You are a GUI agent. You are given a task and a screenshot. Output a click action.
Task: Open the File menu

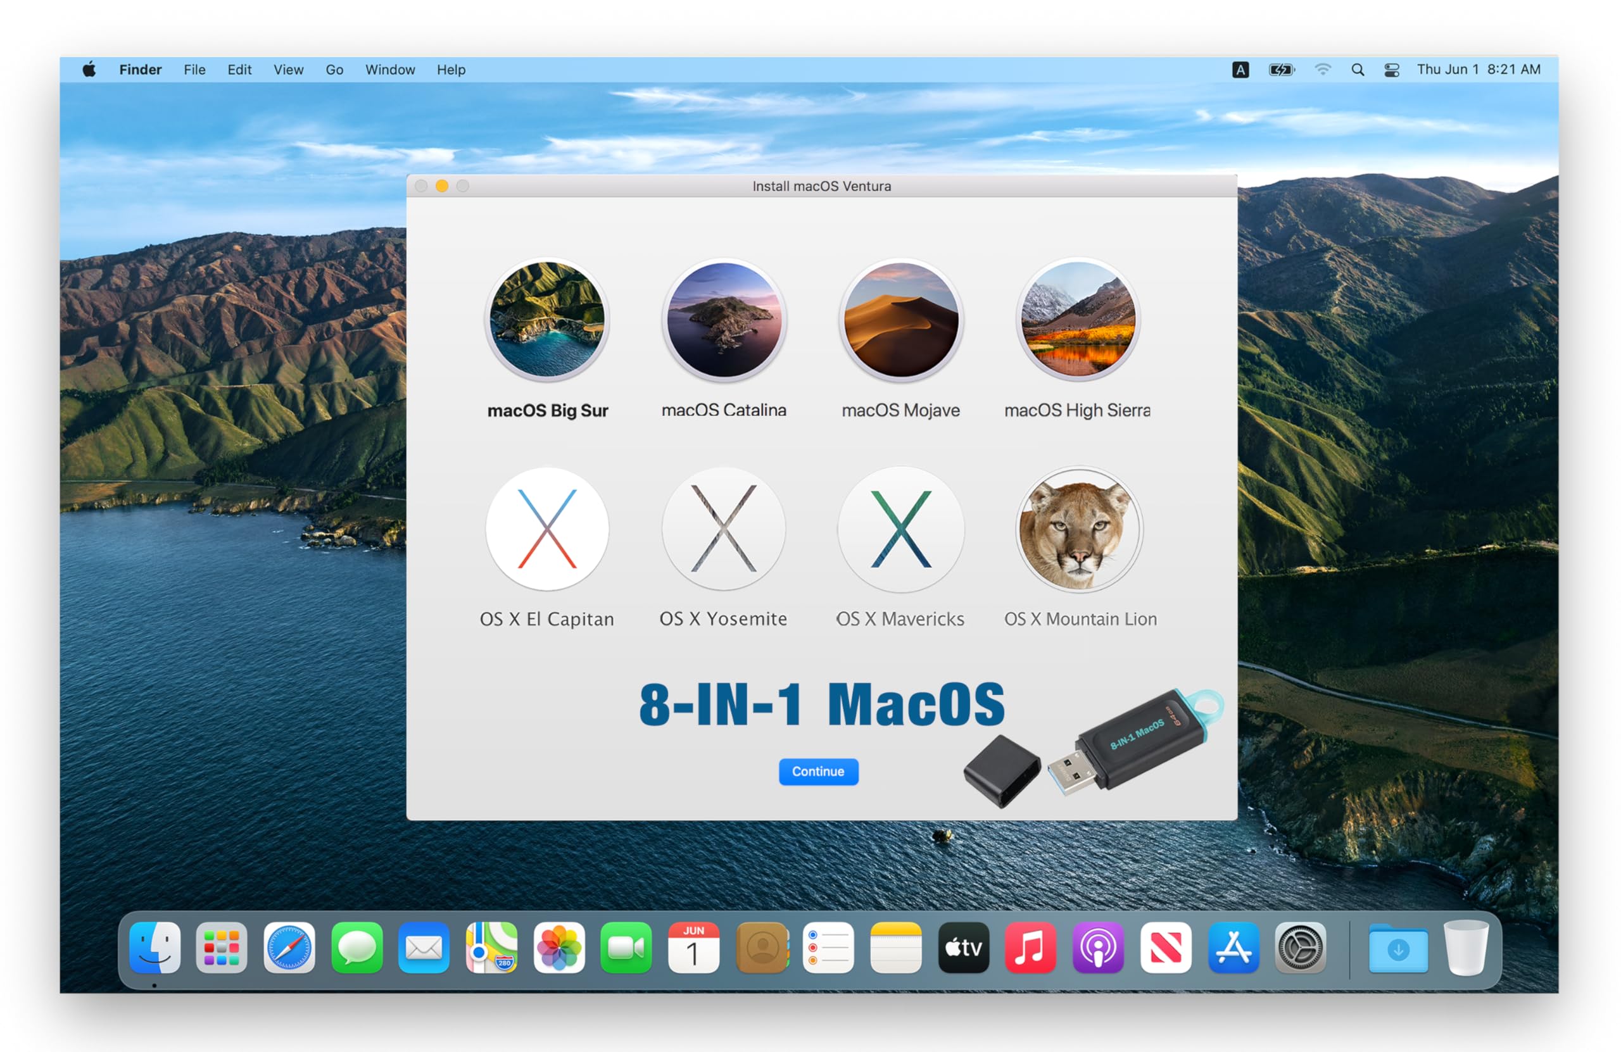click(x=195, y=70)
